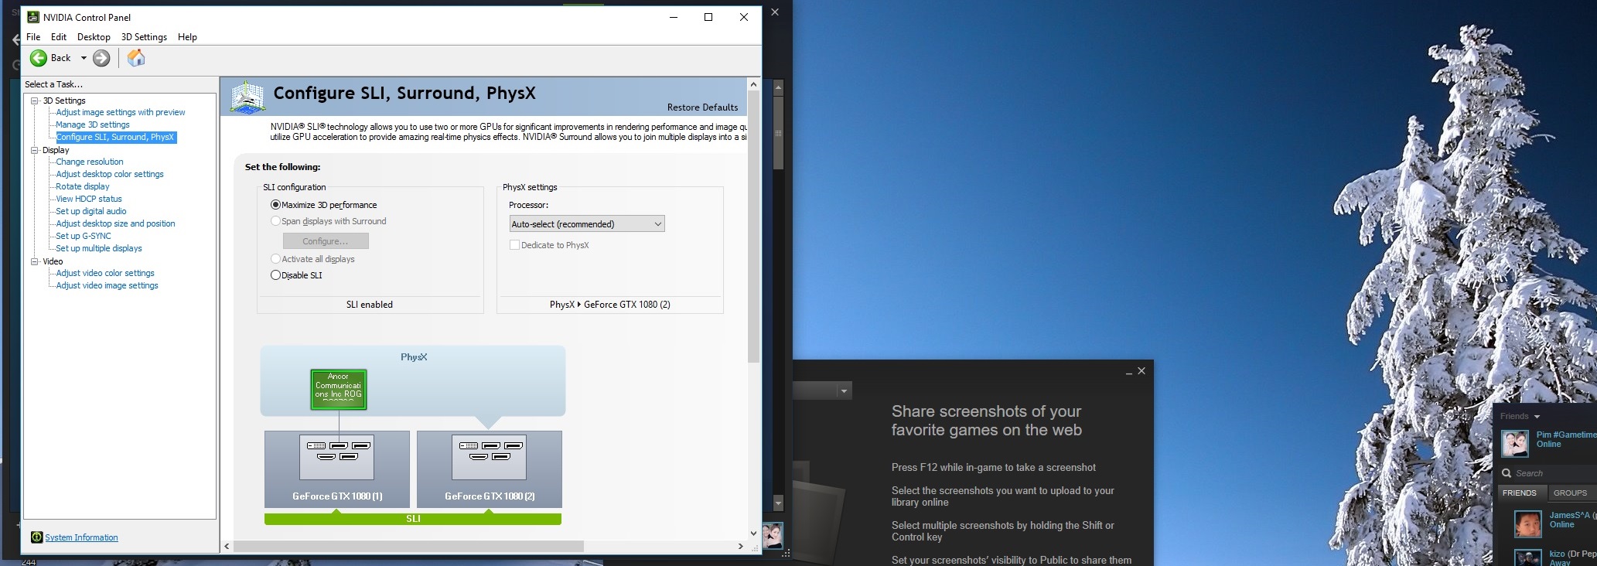The image size is (1597, 566).
Task: Click the green Back arrow icon
Action: point(39,58)
